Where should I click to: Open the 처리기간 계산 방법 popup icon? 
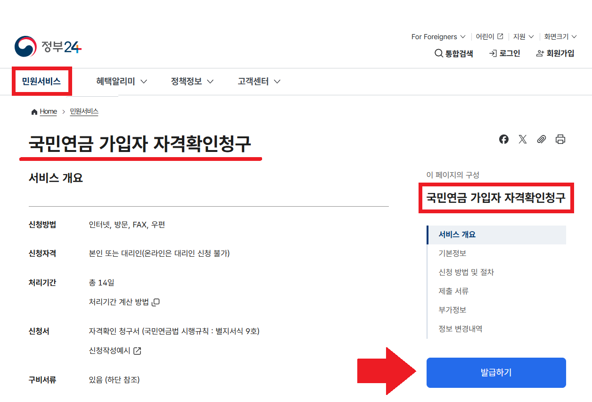coord(156,301)
